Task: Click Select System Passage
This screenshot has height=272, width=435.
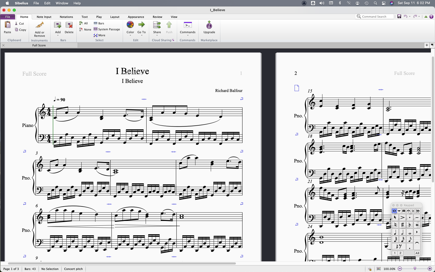Action: coord(107,29)
